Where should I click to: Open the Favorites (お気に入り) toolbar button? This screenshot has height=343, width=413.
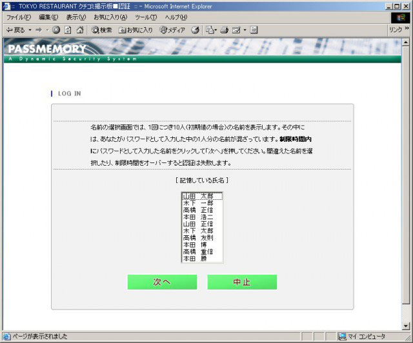(x=136, y=30)
